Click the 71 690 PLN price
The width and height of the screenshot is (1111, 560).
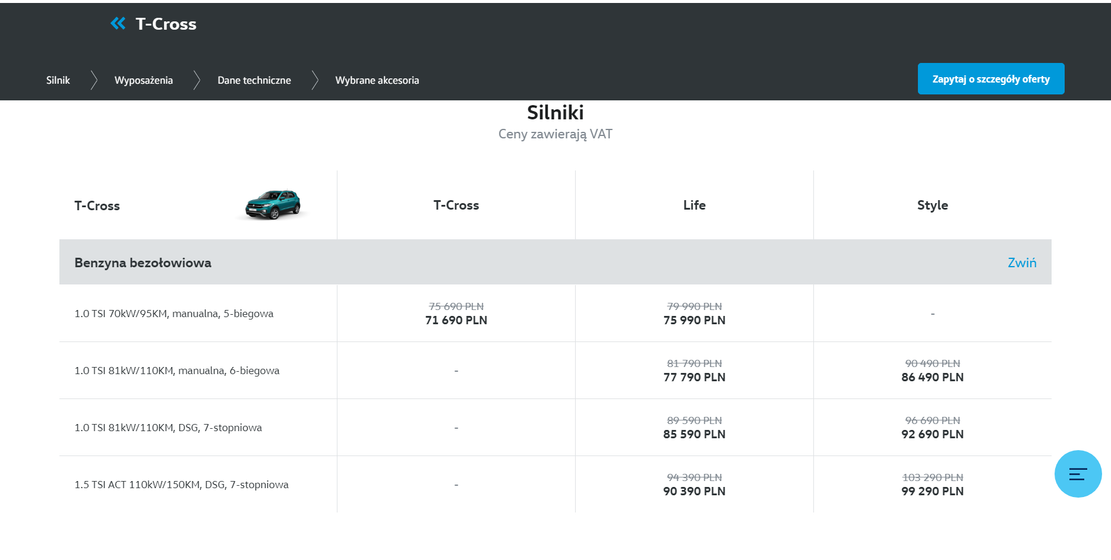(456, 320)
